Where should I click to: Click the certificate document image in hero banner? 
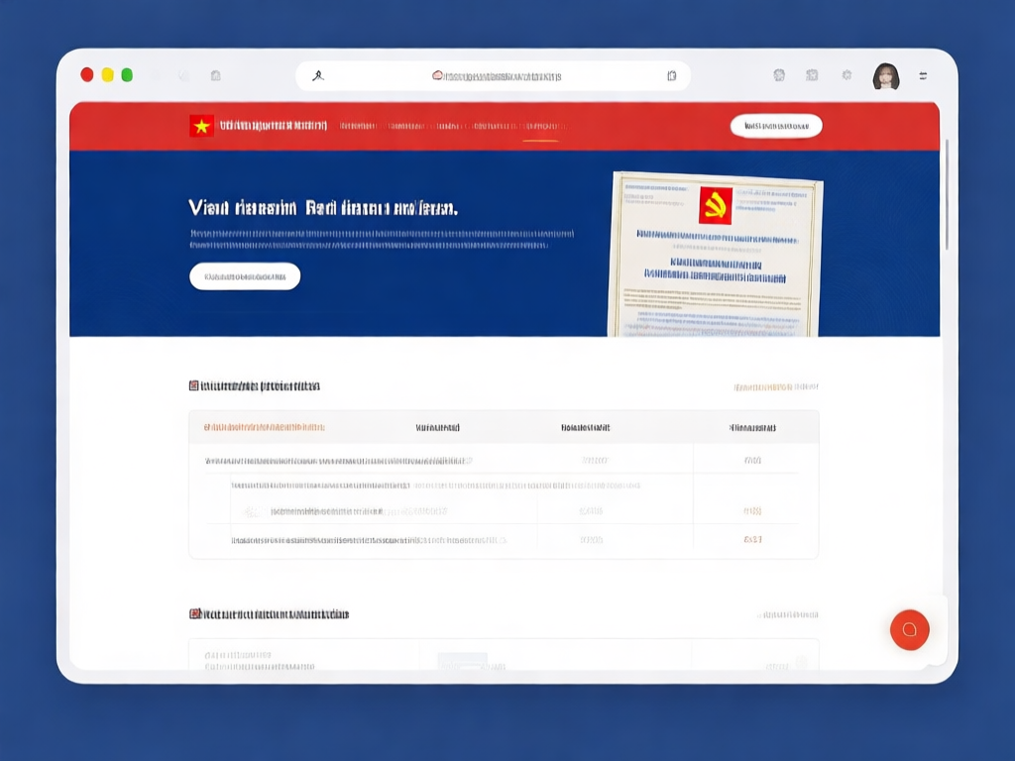point(715,255)
